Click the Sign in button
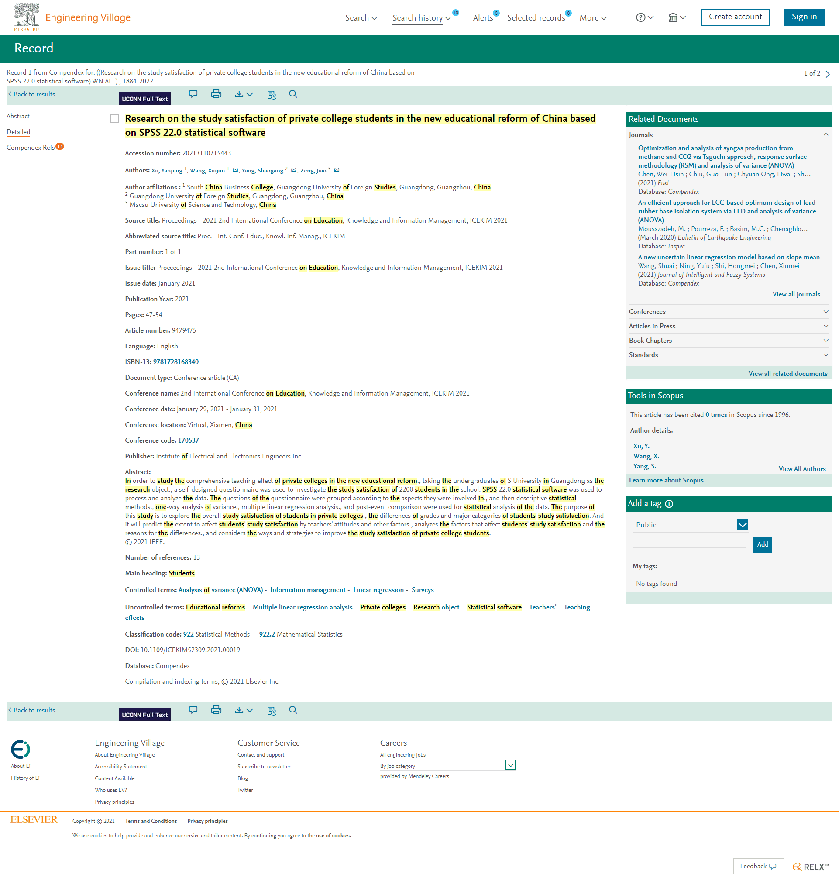This screenshot has height=874, width=839. [x=804, y=17]
